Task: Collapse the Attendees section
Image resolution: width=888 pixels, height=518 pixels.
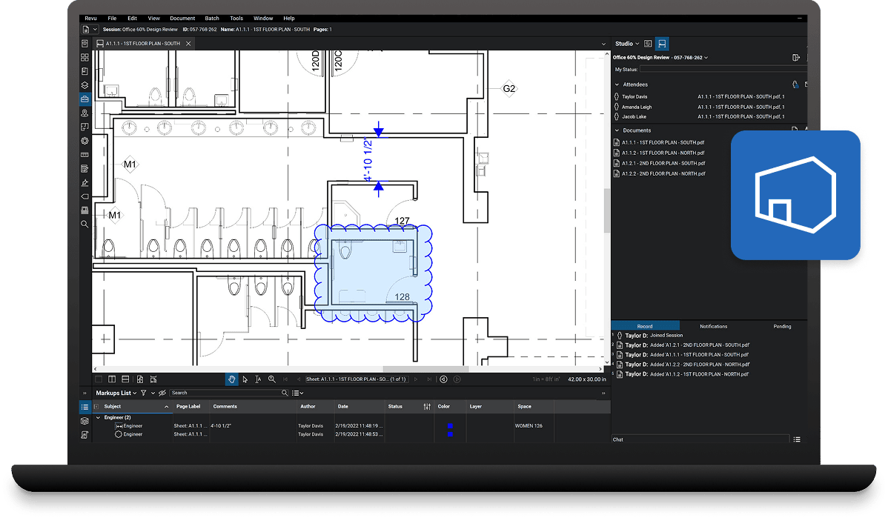Action: 617,84
